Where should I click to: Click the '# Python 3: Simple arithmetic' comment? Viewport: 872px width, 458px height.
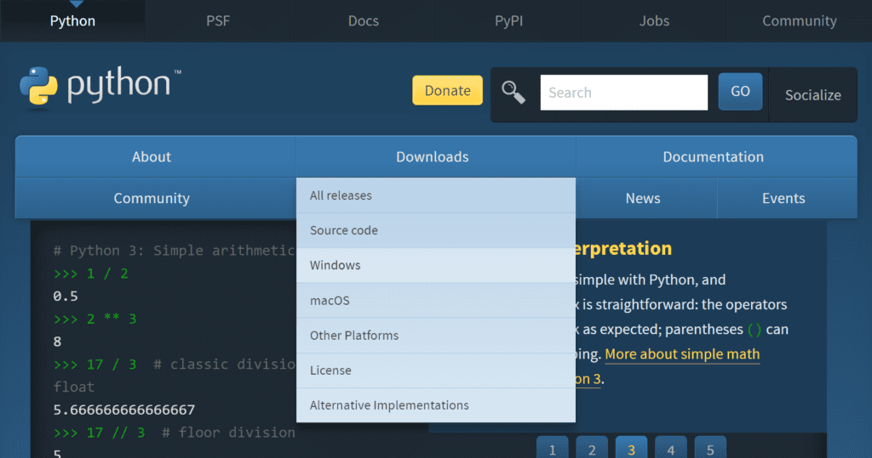(x=174, y=251)
